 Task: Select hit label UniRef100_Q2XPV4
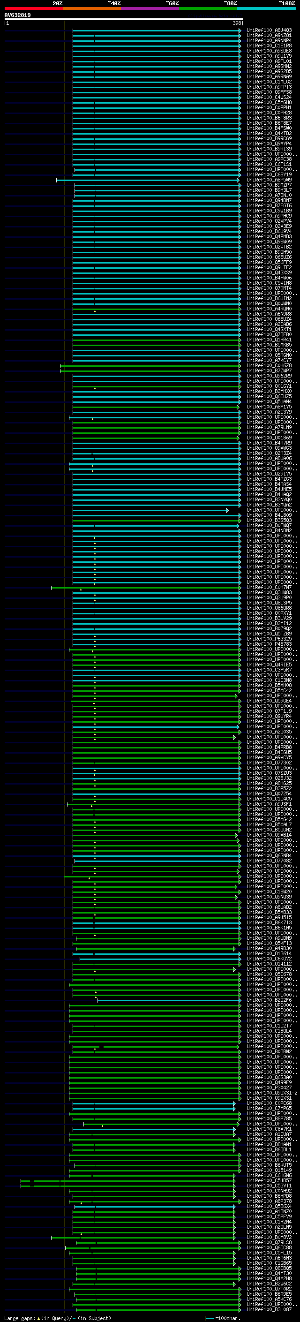click(269, 221)
